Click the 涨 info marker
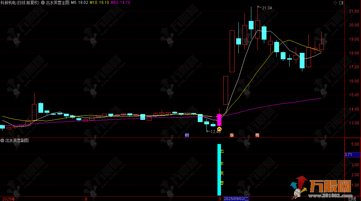Image resolution: width=361 pixels, height=201 pixels. (x=232, y=135)
